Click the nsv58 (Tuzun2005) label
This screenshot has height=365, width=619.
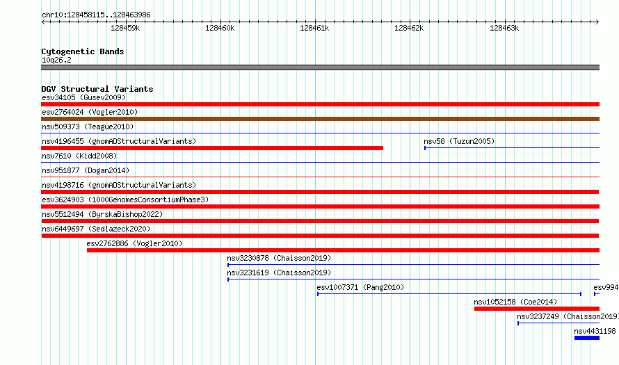459,141
